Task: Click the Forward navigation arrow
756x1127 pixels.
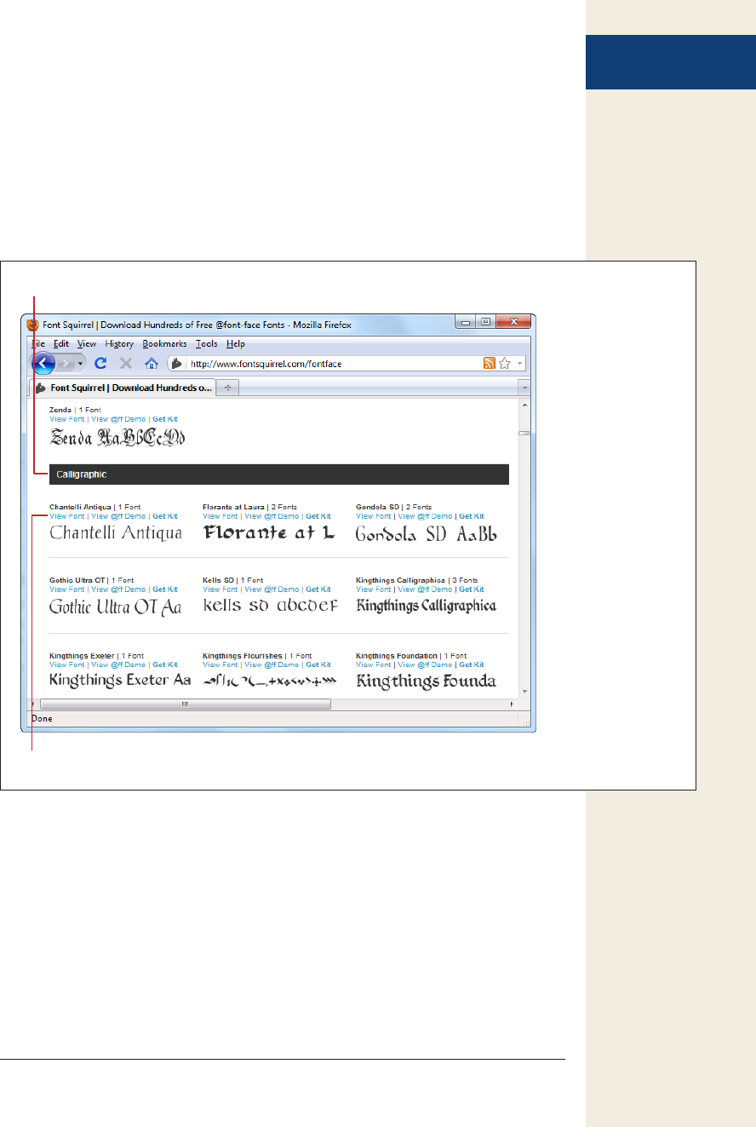Action: (x=66, y=363)
